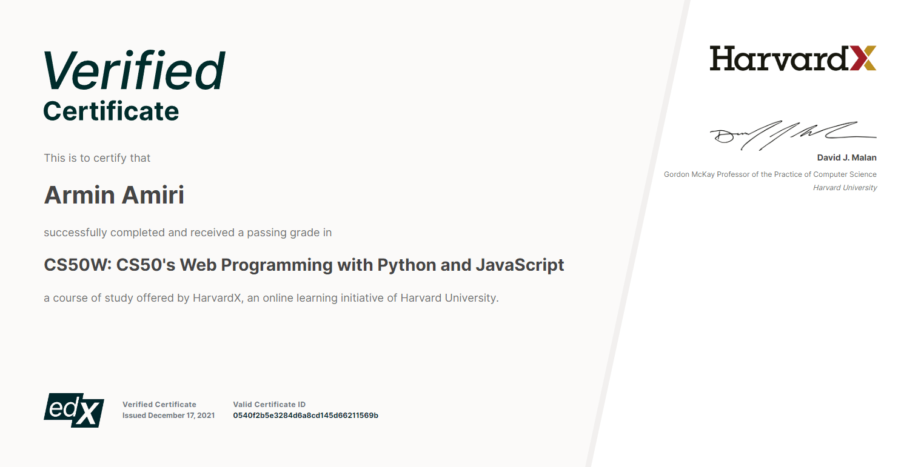Click the Gordon McKay Professor title line
Image resolution: width=921 pixels, height=467 pixels.
pyautogui.click(x=770, y=174)
